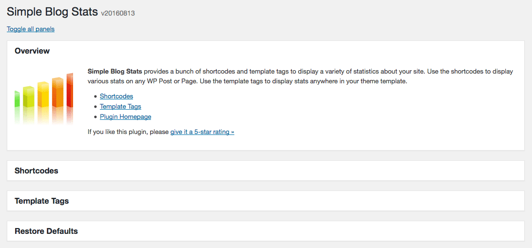Open the Template Tags link in Overview list
Image resolution: width=532 pixels, height=248 pixels.
pyautogui.click(x=120, y=107)
